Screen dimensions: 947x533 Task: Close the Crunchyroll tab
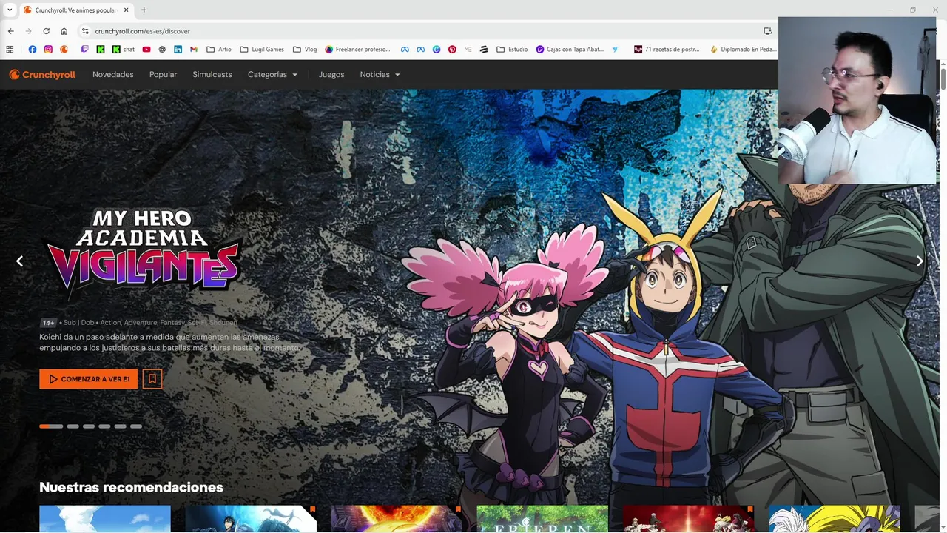coord(127,10)
